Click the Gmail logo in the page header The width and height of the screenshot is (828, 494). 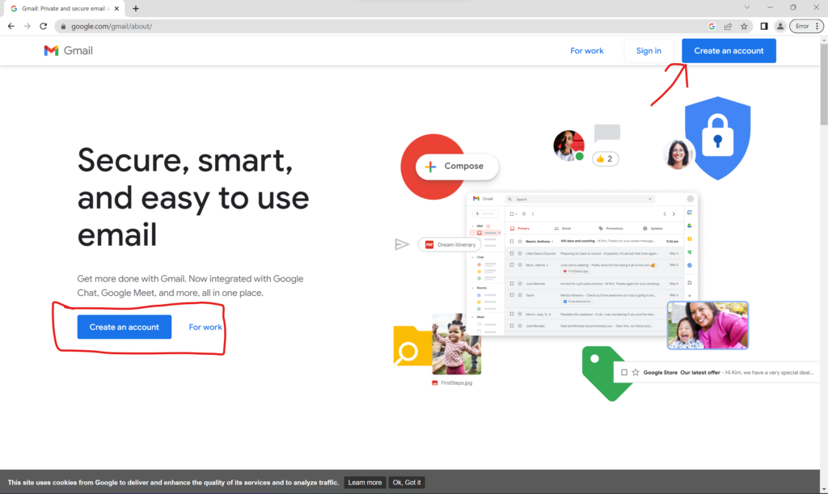(x=69, y=51)
